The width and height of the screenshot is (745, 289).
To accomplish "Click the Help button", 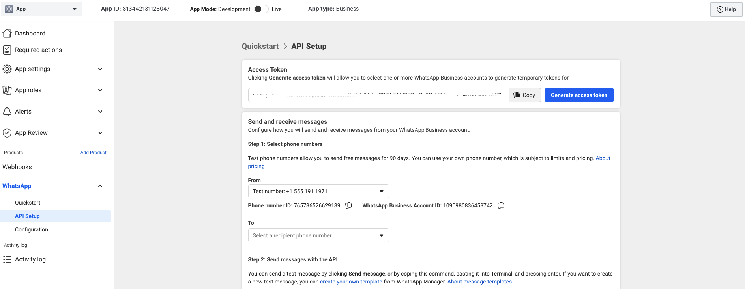I will [x=726, y=9].
